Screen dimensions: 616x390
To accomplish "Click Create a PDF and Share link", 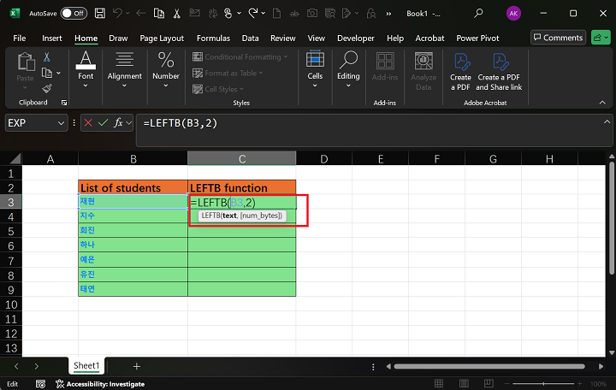I will point(499,68).
